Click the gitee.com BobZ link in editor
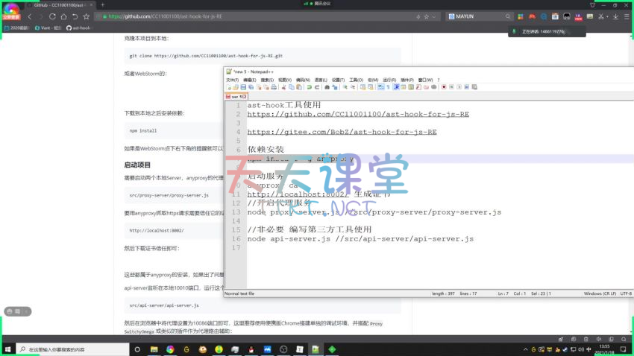 pos(342,131)
